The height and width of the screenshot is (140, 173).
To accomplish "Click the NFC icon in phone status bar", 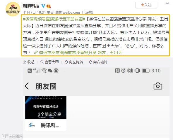I will (x=117, y=71).
